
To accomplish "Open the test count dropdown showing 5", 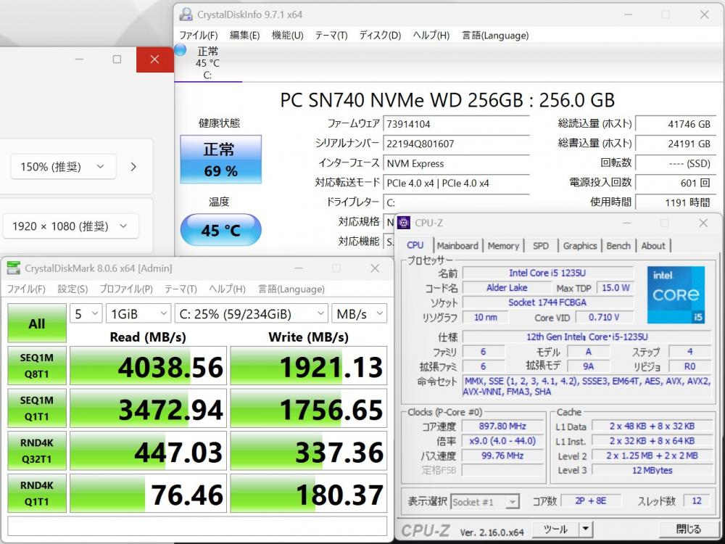I will click(86, 313).
